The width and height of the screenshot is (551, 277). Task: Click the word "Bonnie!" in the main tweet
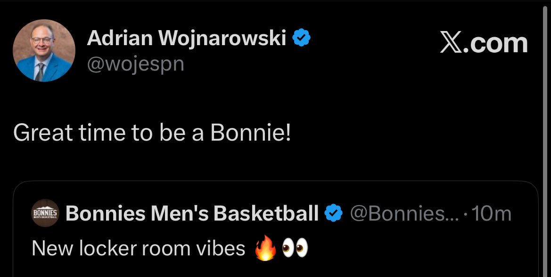pyautogui.click(x=251, y=133)
